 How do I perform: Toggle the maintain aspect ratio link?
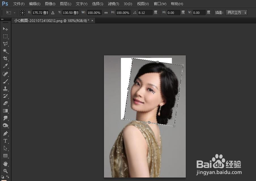point(106,12)
